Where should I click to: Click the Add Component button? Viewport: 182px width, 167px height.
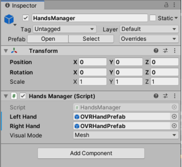[x=91, y=153]
